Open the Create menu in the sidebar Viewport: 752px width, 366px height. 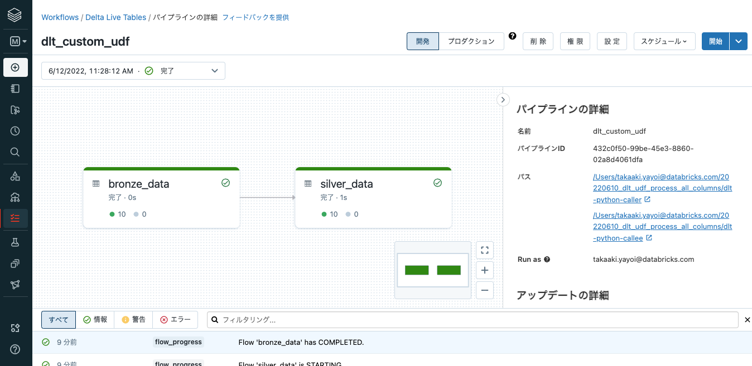15,67
